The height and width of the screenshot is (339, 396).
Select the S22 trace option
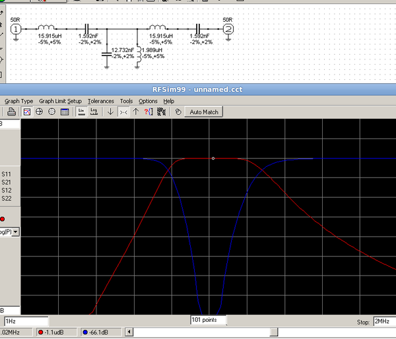coord(7,198)
